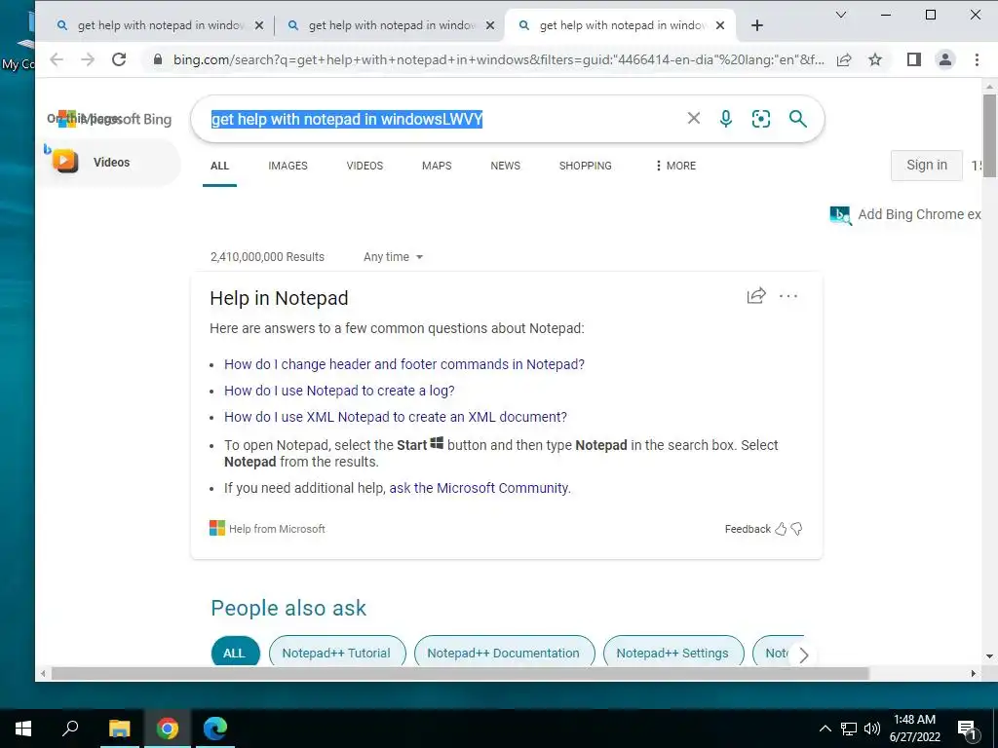This screenshot has width=998, height=748.
Task: Close the third active browser tab
Action: [x=720, y=25]
